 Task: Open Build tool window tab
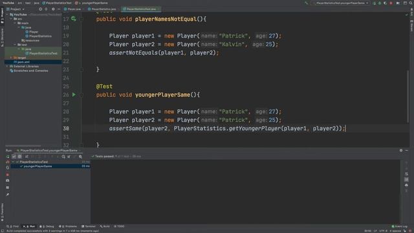[x=105, y=227]
